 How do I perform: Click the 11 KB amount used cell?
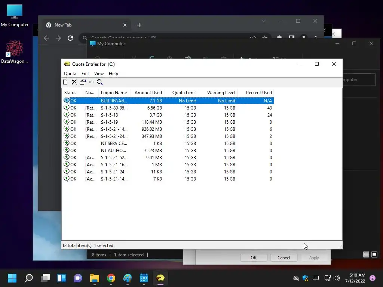click(156, 172)
